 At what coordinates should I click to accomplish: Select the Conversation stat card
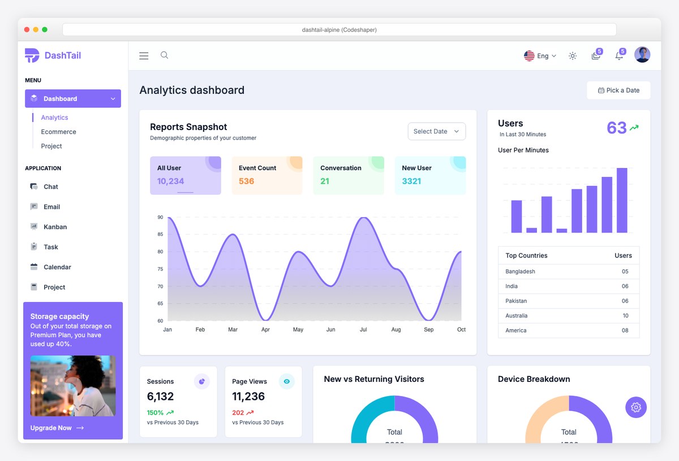coord(349,175)
